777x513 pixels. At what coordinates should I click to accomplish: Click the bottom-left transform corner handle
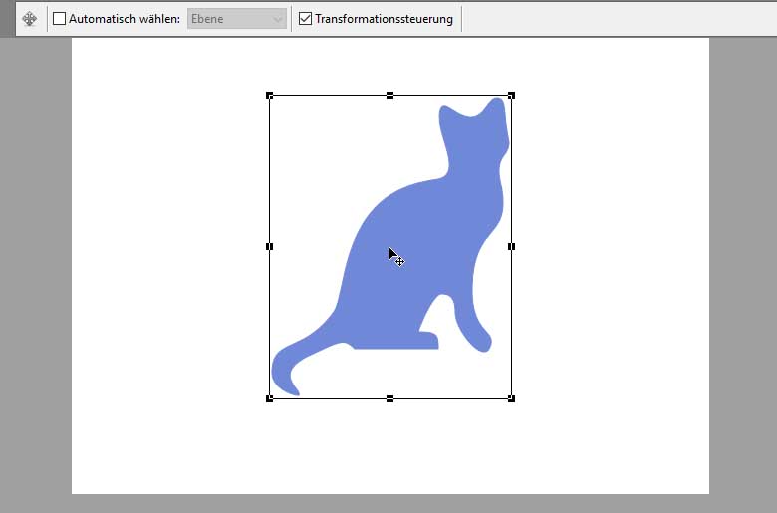(270, 398)
